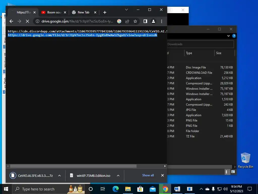Open winXP.75MB.Edition.iso download item
Image resolution: width=258 pixels, height=194 pixels.
(90, 176)
